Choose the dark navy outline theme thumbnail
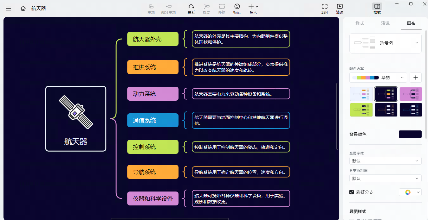 pos(411,110)
